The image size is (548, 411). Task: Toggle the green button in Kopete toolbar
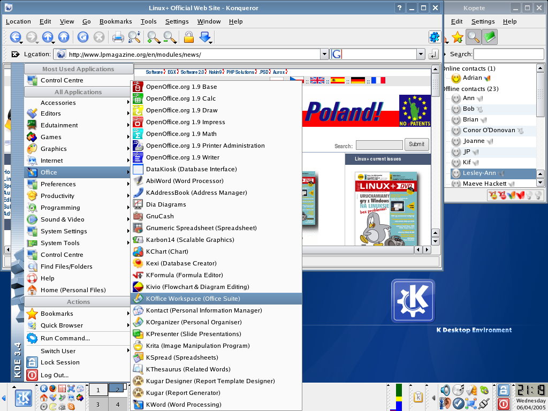tap(490, 37)
